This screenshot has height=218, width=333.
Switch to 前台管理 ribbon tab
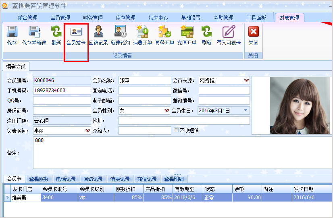point(27,18)
